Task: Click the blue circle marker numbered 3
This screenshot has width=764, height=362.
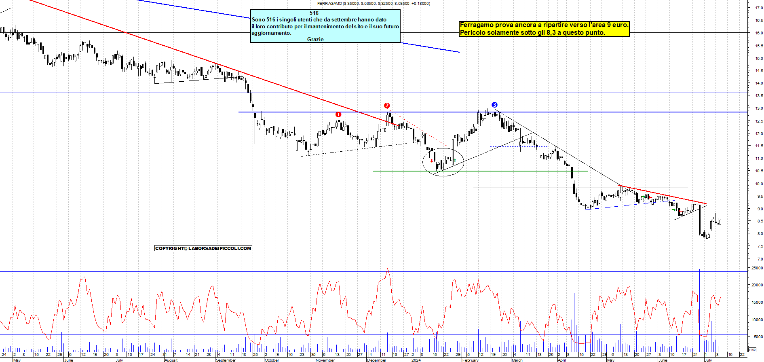Action: 494,105
